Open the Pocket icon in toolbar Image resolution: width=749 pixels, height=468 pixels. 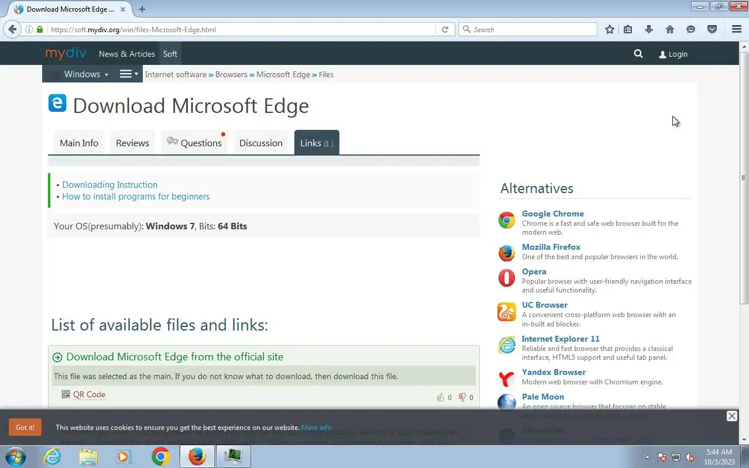pos(712,29)
